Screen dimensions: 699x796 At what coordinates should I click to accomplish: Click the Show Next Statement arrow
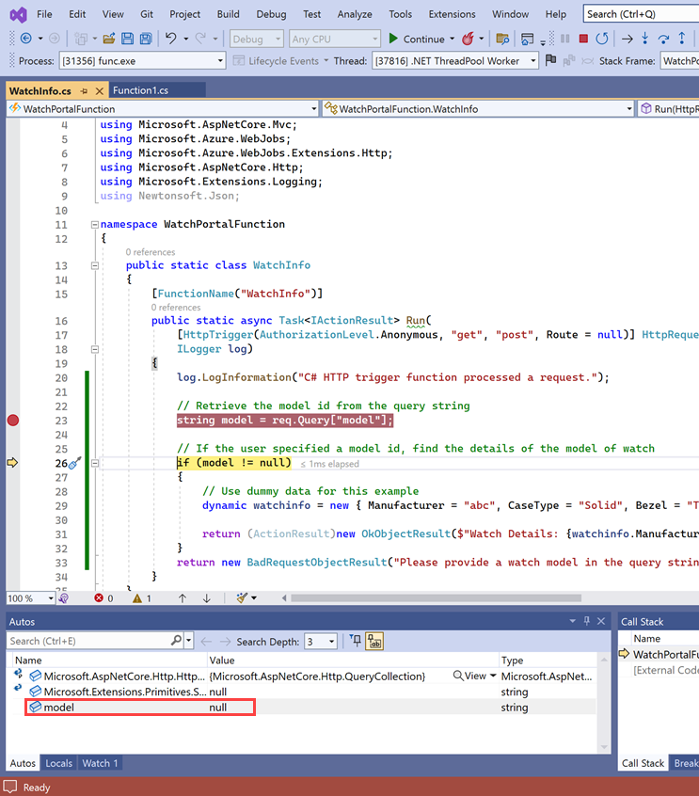(x=627, y=39)
